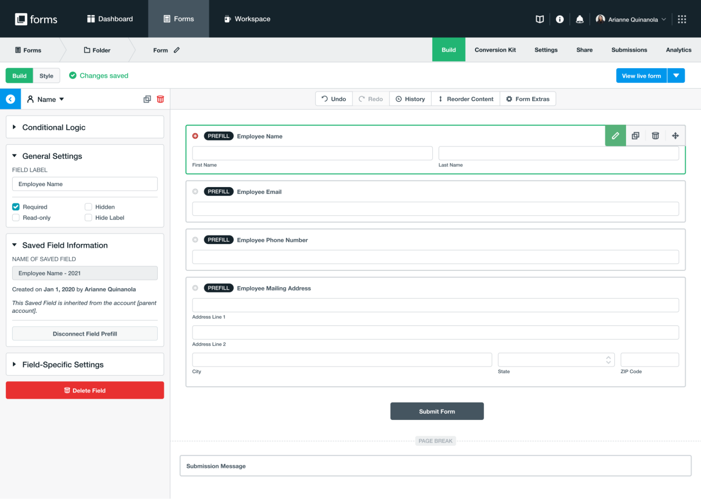Open the Conversion Kit tab
The image size is (701, 499).
(x=495, y=50)
